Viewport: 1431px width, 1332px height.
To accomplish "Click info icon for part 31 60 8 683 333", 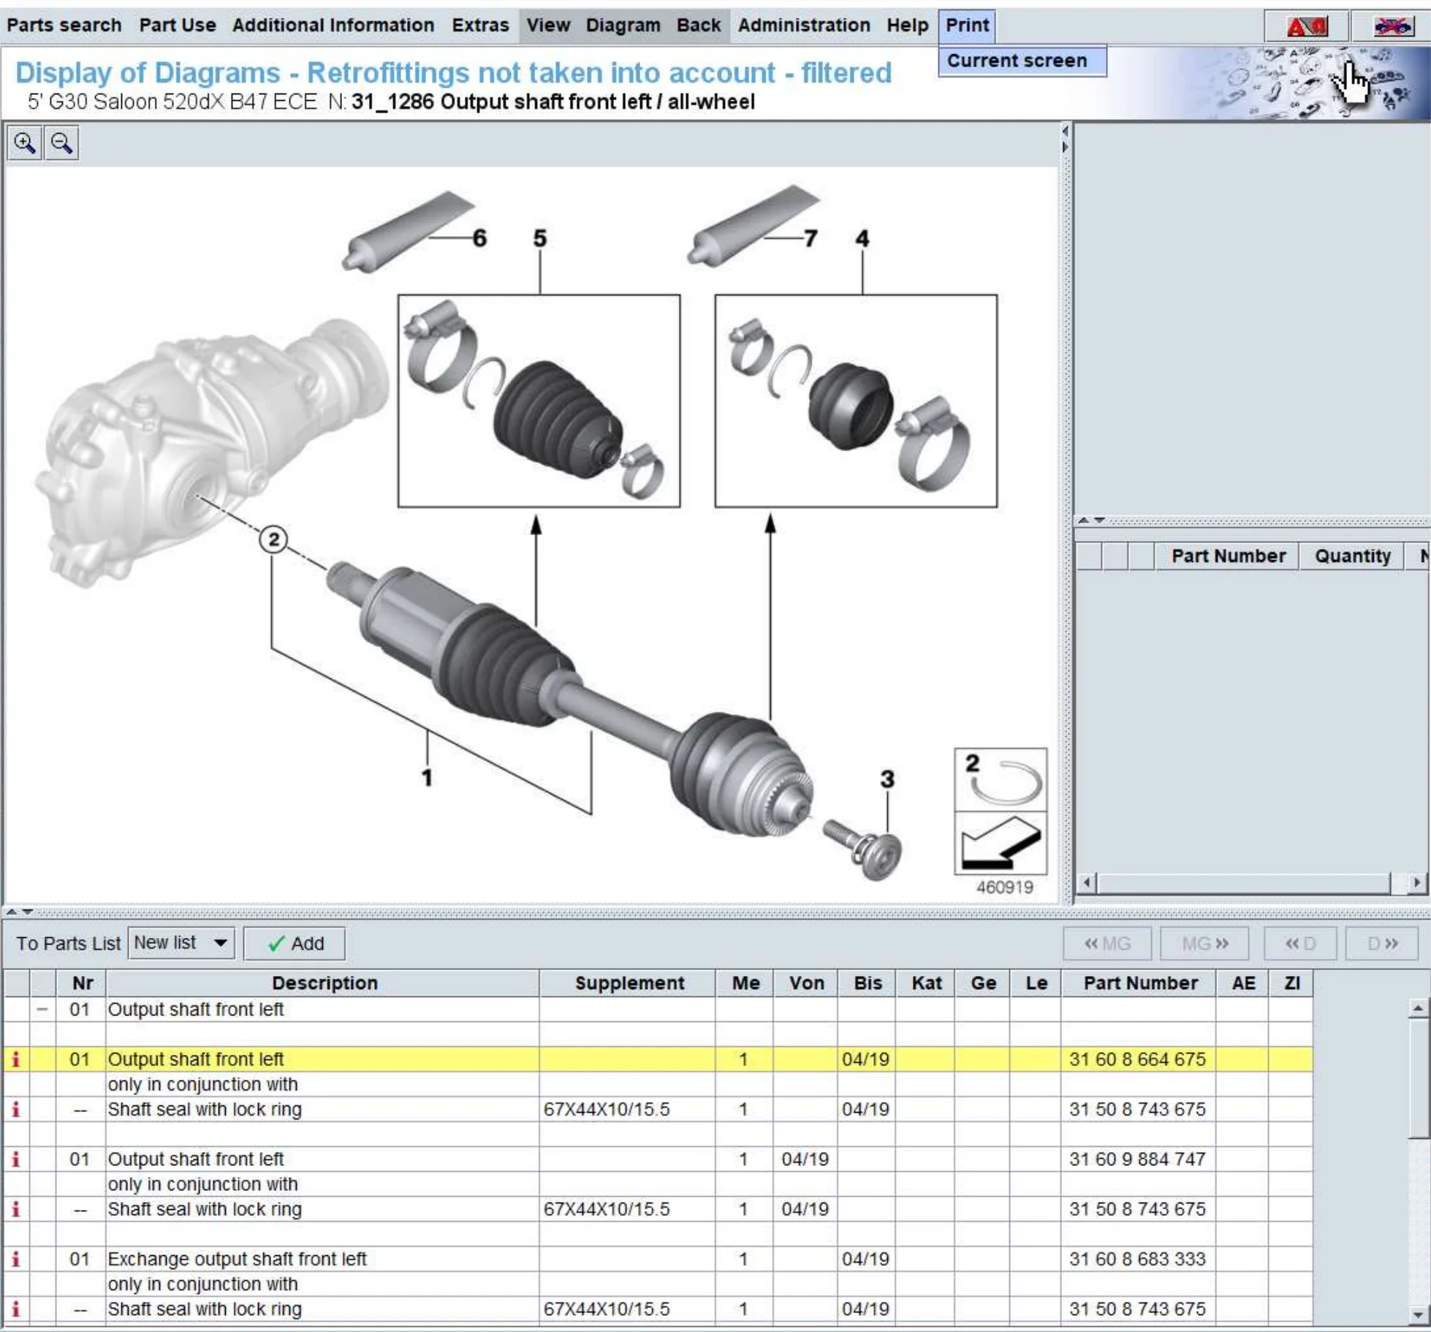I will point(15,1259).
